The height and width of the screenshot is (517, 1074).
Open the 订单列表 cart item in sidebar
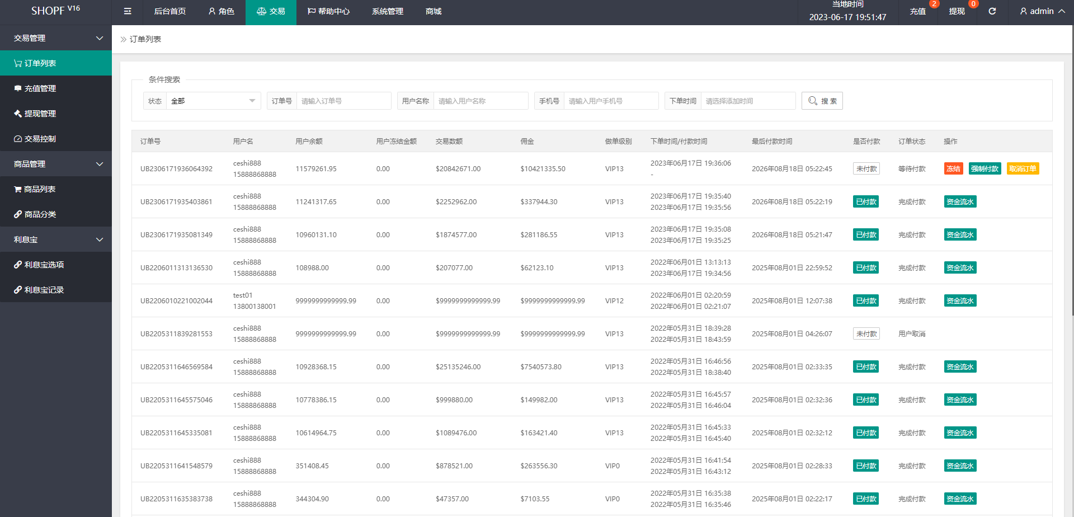[x=56, y=63]
